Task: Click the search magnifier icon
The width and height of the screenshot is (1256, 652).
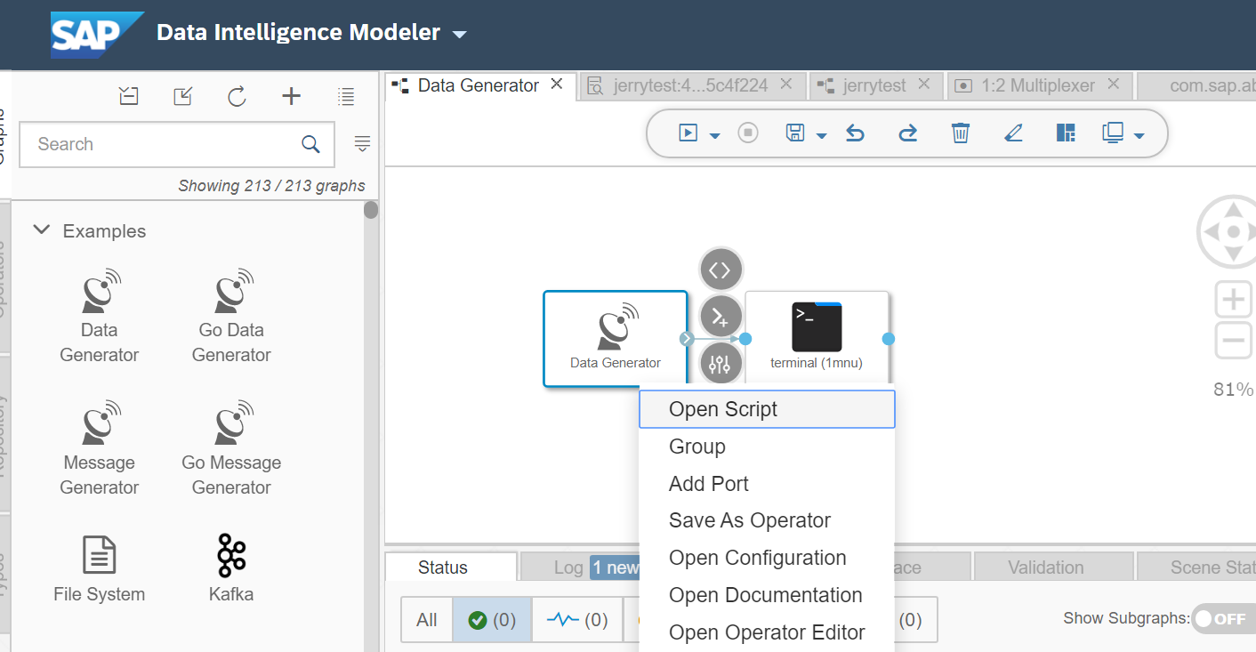Action: [x=310, y=144]
